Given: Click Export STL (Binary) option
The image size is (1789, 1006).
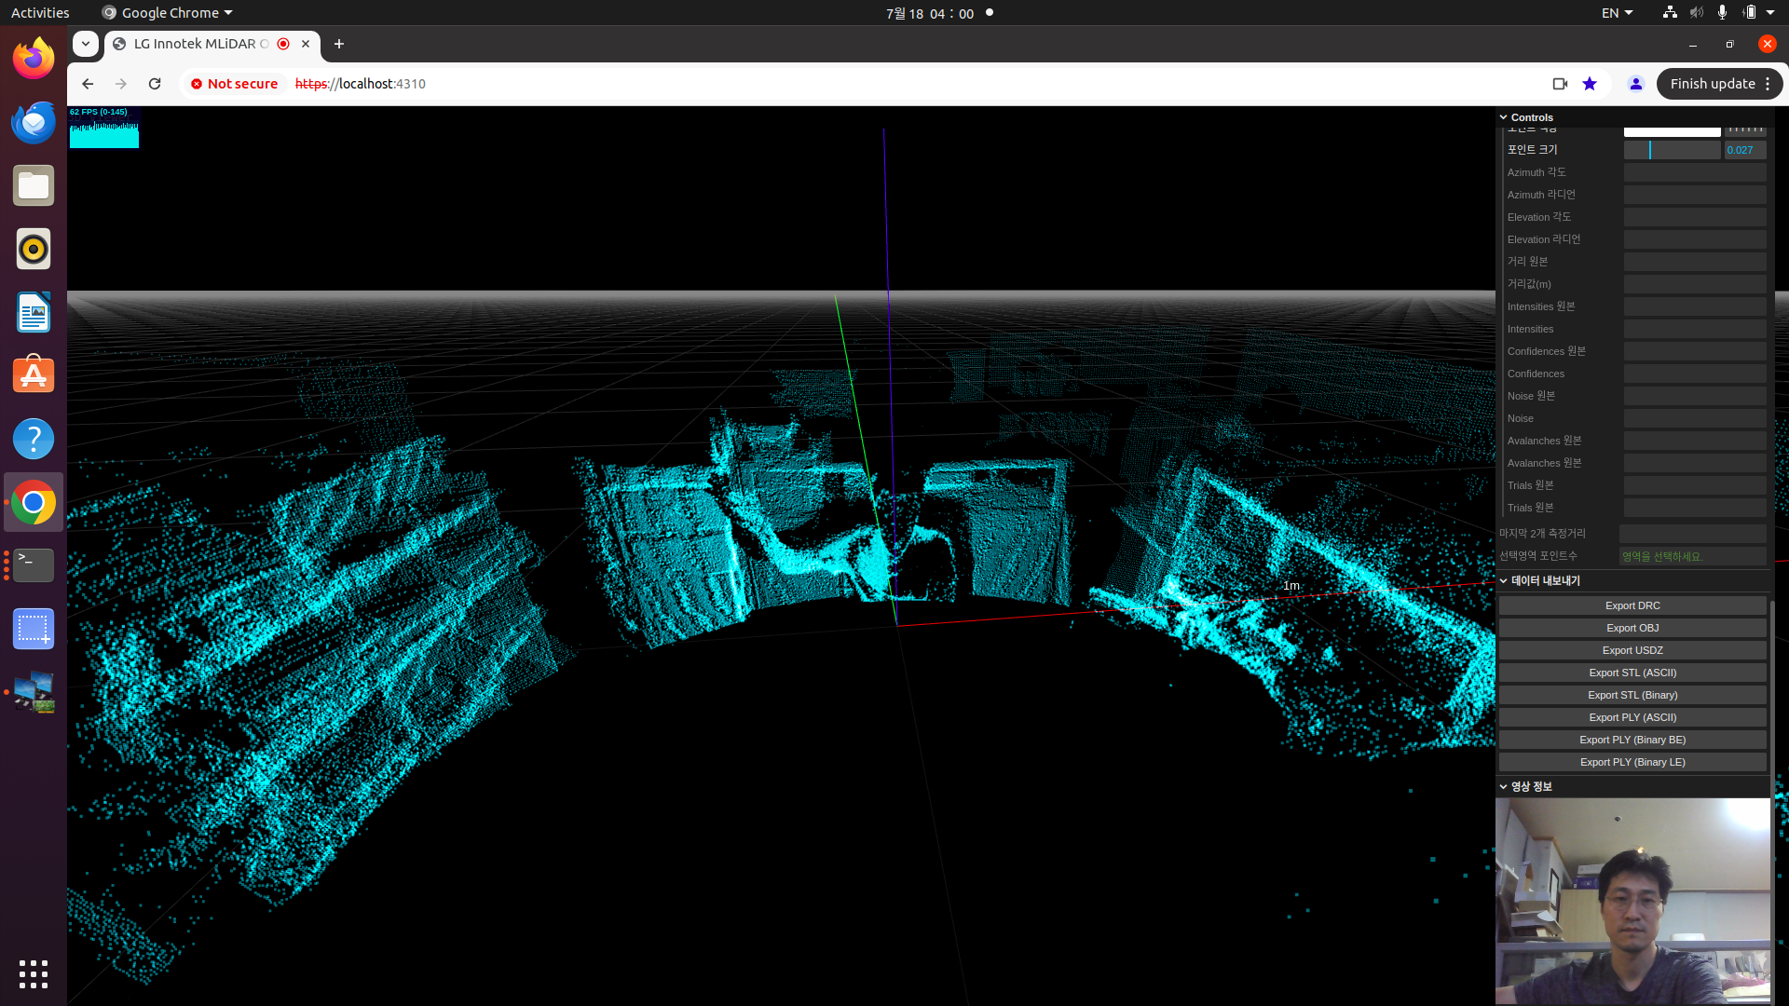Looking at the screenshot, I should tap(1632, 695).
